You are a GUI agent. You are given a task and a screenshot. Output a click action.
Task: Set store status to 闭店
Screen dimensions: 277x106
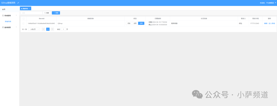(x=129, y=23)
